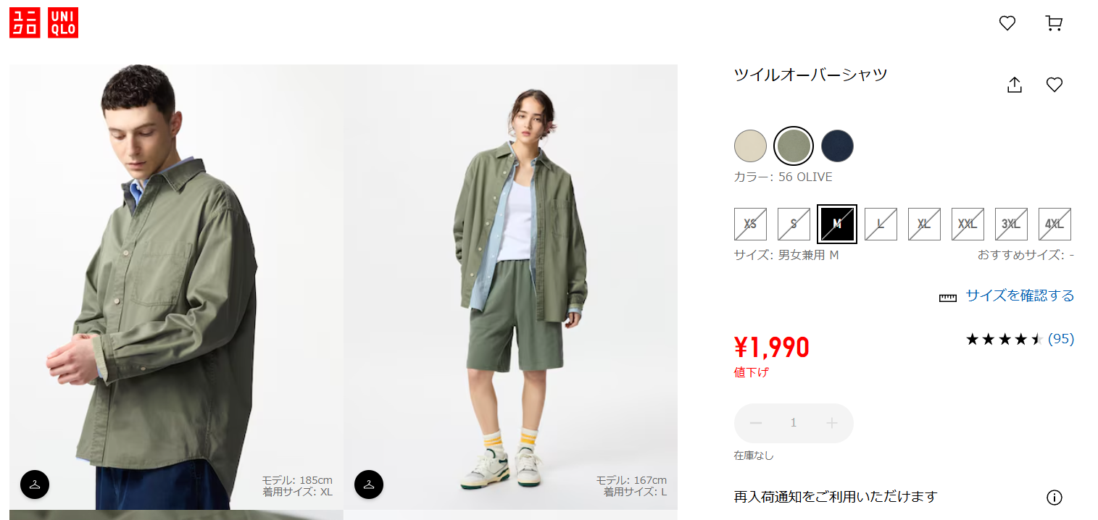The height and width of the screenshot is (520, 1098).
Task: Decrease quantity with minus button
Action: (x=756, y=423)
